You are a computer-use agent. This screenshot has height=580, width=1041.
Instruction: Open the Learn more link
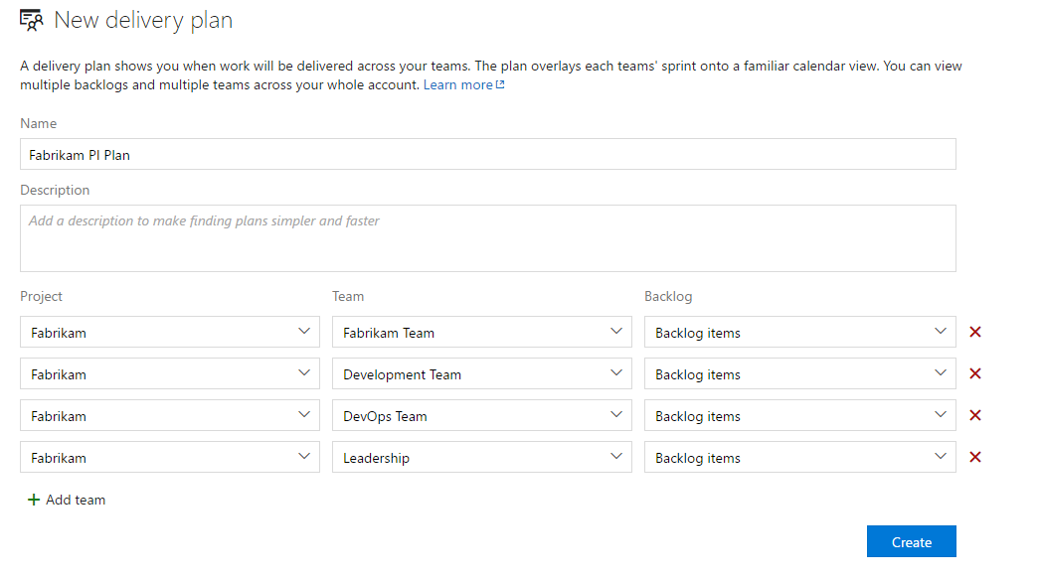460,84
